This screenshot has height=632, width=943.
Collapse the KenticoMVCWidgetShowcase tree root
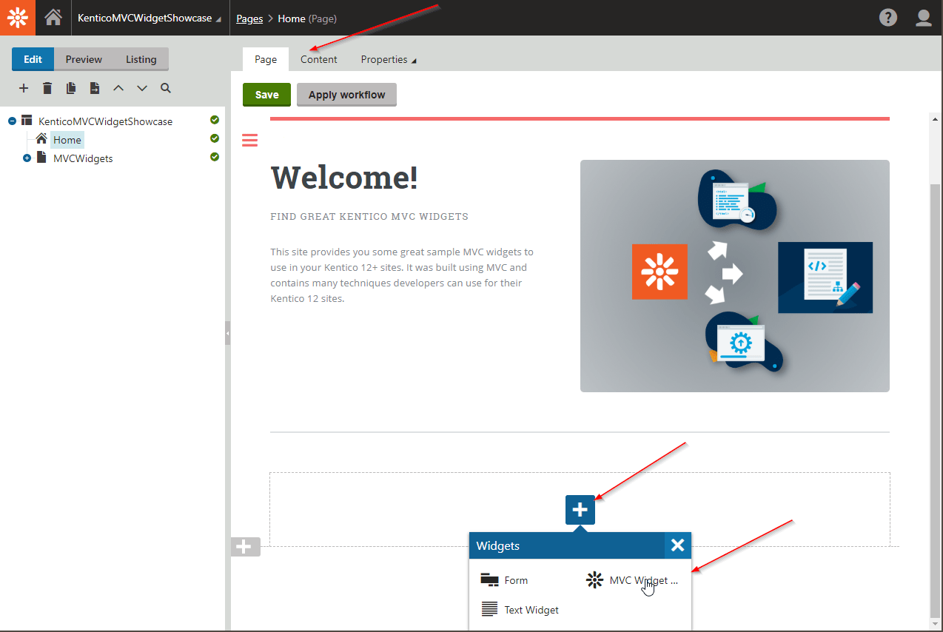12,121
